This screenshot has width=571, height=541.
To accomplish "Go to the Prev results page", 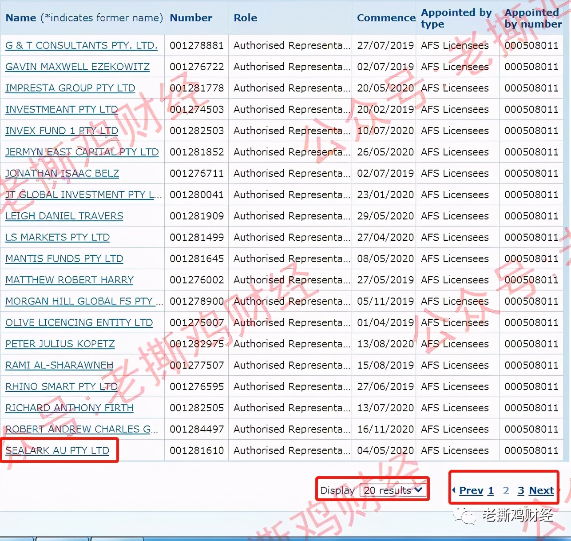I will tap(471, 490).
